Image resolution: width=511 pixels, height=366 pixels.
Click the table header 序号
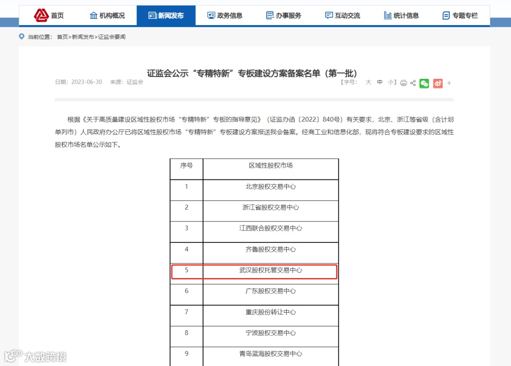(186, 166)
